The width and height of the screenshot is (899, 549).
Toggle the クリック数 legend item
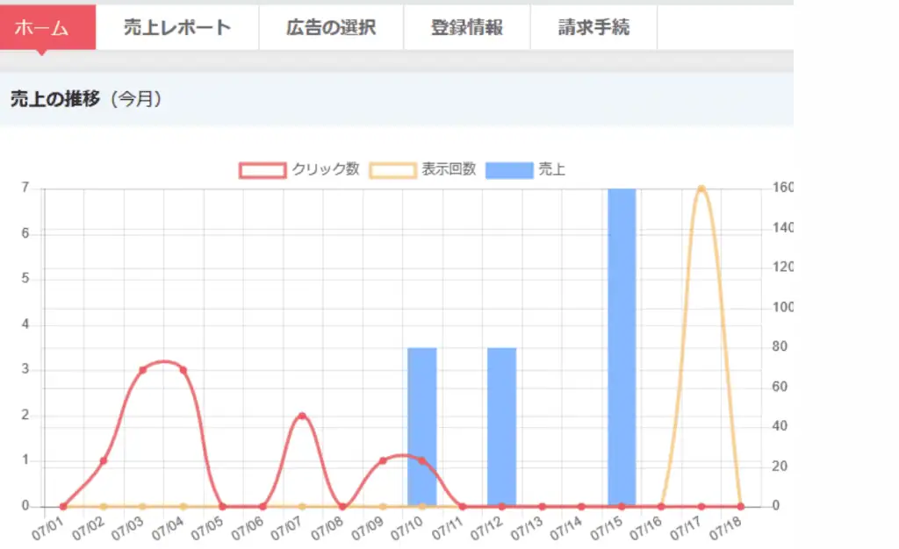[299, 170]
